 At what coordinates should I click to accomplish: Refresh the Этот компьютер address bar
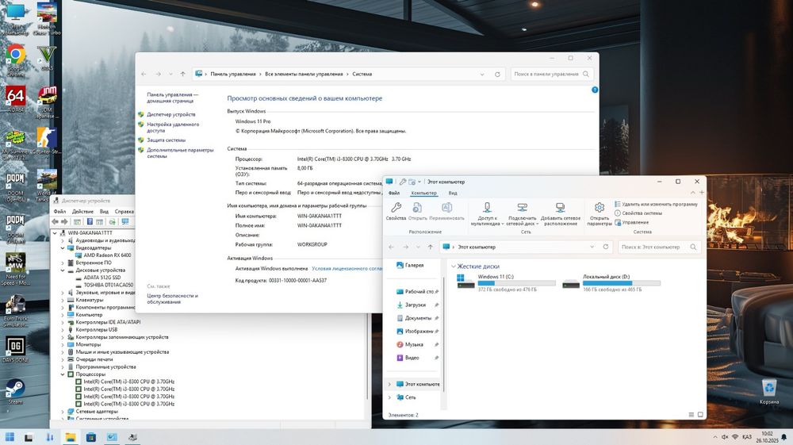[x=605, y=247]
